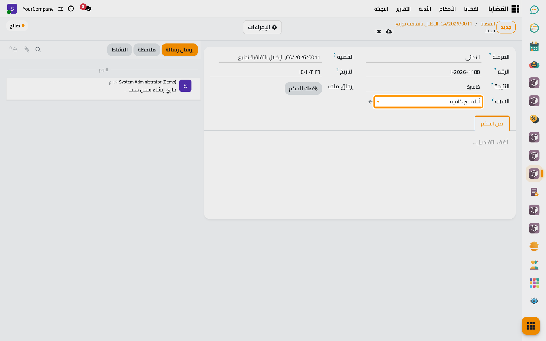Save record manually with cloud upload icon
The image size is (546, 341).
click(x=389, y=31)
